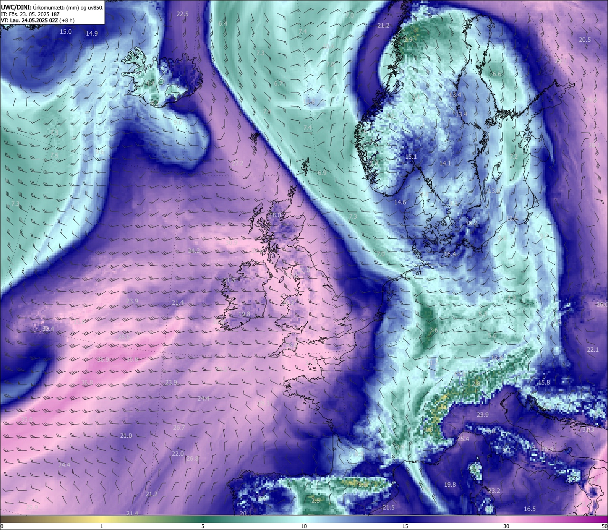Click the 22.5 value label
The width and height of the screenshot is (608, 530).
click(182, 14)
